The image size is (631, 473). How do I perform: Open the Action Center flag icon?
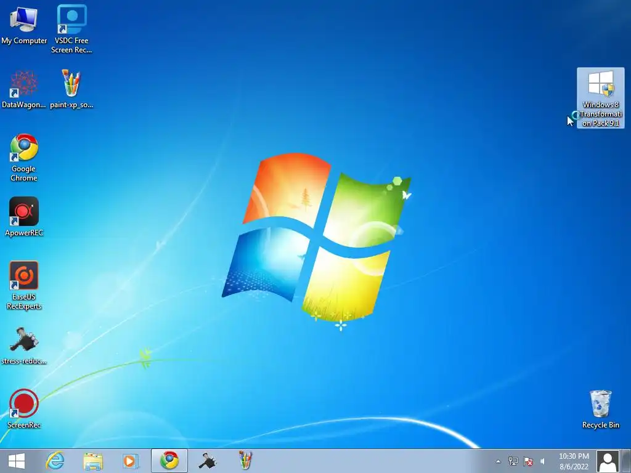(528, 461)
